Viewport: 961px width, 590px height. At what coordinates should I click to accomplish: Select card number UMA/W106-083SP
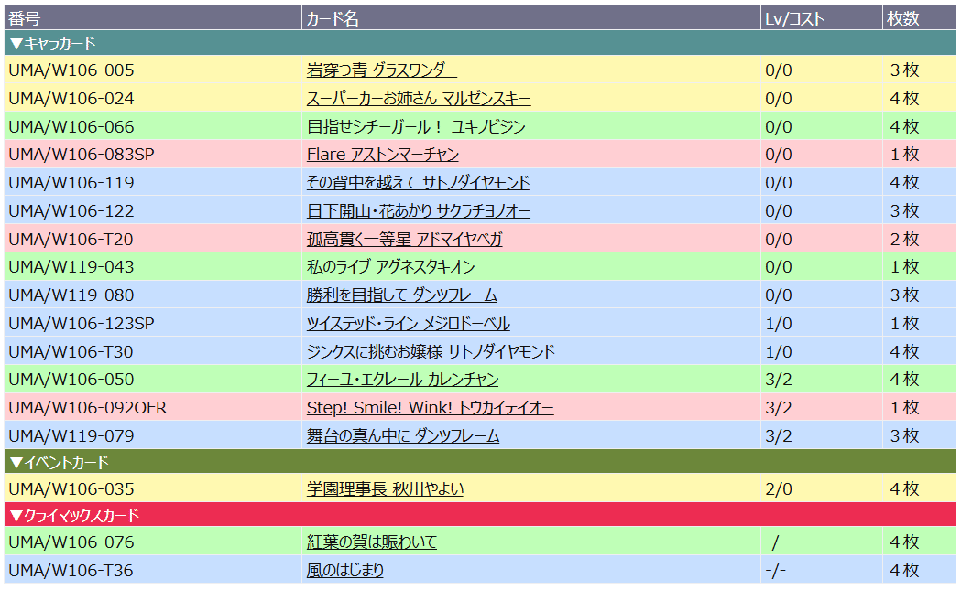(82, 155)
